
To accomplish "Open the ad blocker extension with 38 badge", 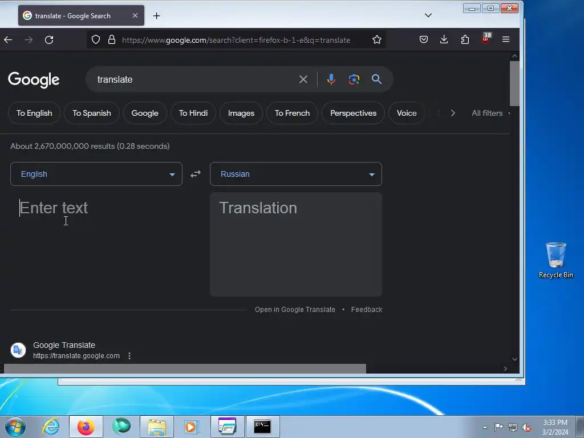I will (486, 39).
